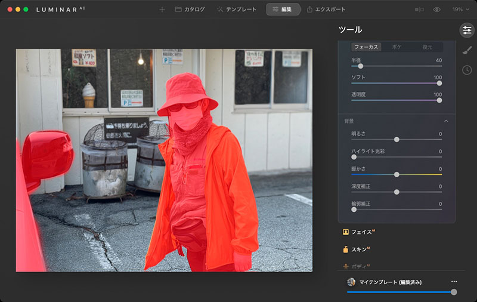Collapse the 背景 section chevron
Image resolution: width=477 pixels, height=302 pixels.
(x=446, y=121)
